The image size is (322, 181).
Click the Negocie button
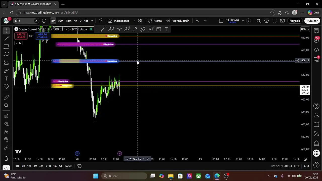295,21
